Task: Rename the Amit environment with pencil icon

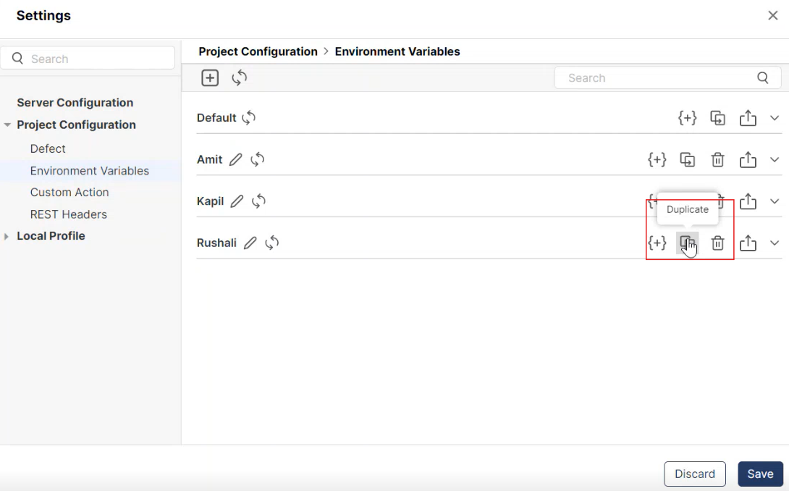Action: point(235,159)
